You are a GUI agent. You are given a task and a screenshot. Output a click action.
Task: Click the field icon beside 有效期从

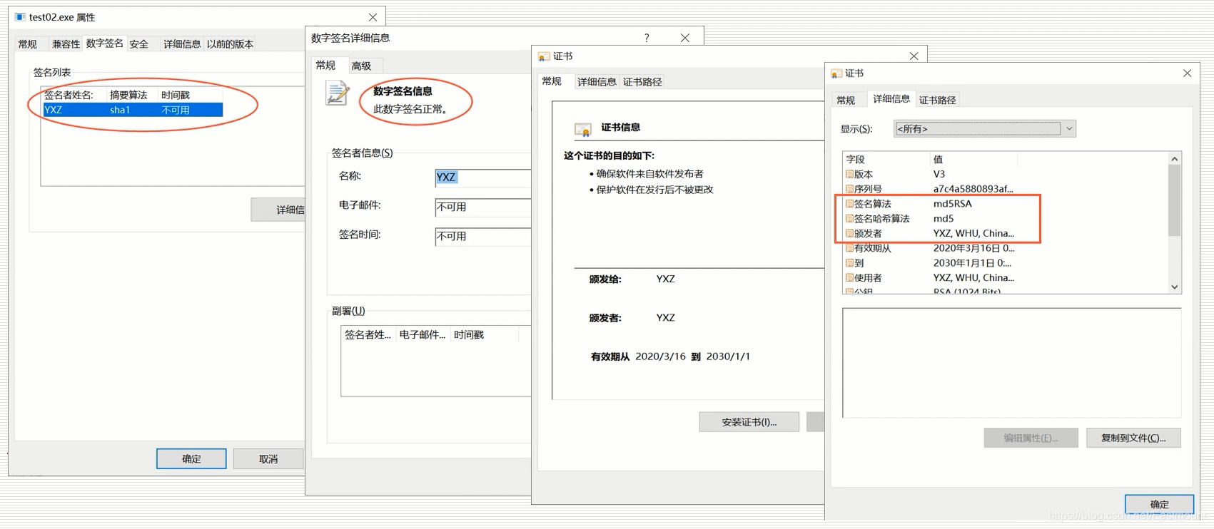click(x=849, y=248)
